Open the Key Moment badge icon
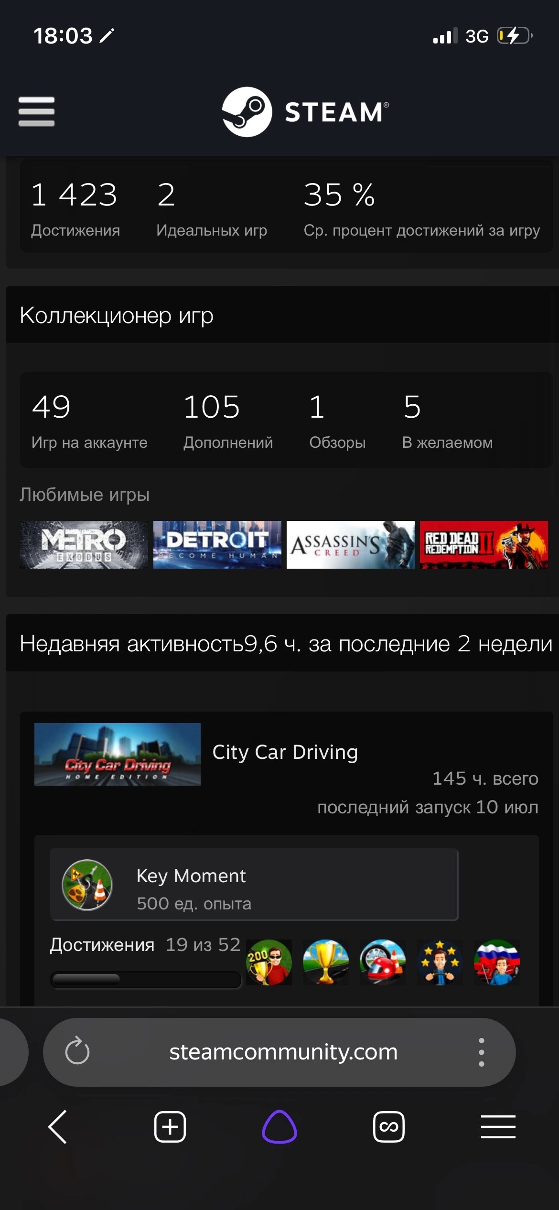The width and height of the screenshot is (559, 1210). [87, 885]
